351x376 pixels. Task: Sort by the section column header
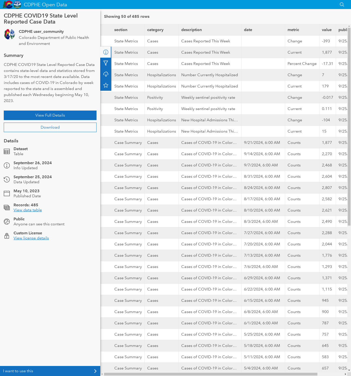point(121,30)
